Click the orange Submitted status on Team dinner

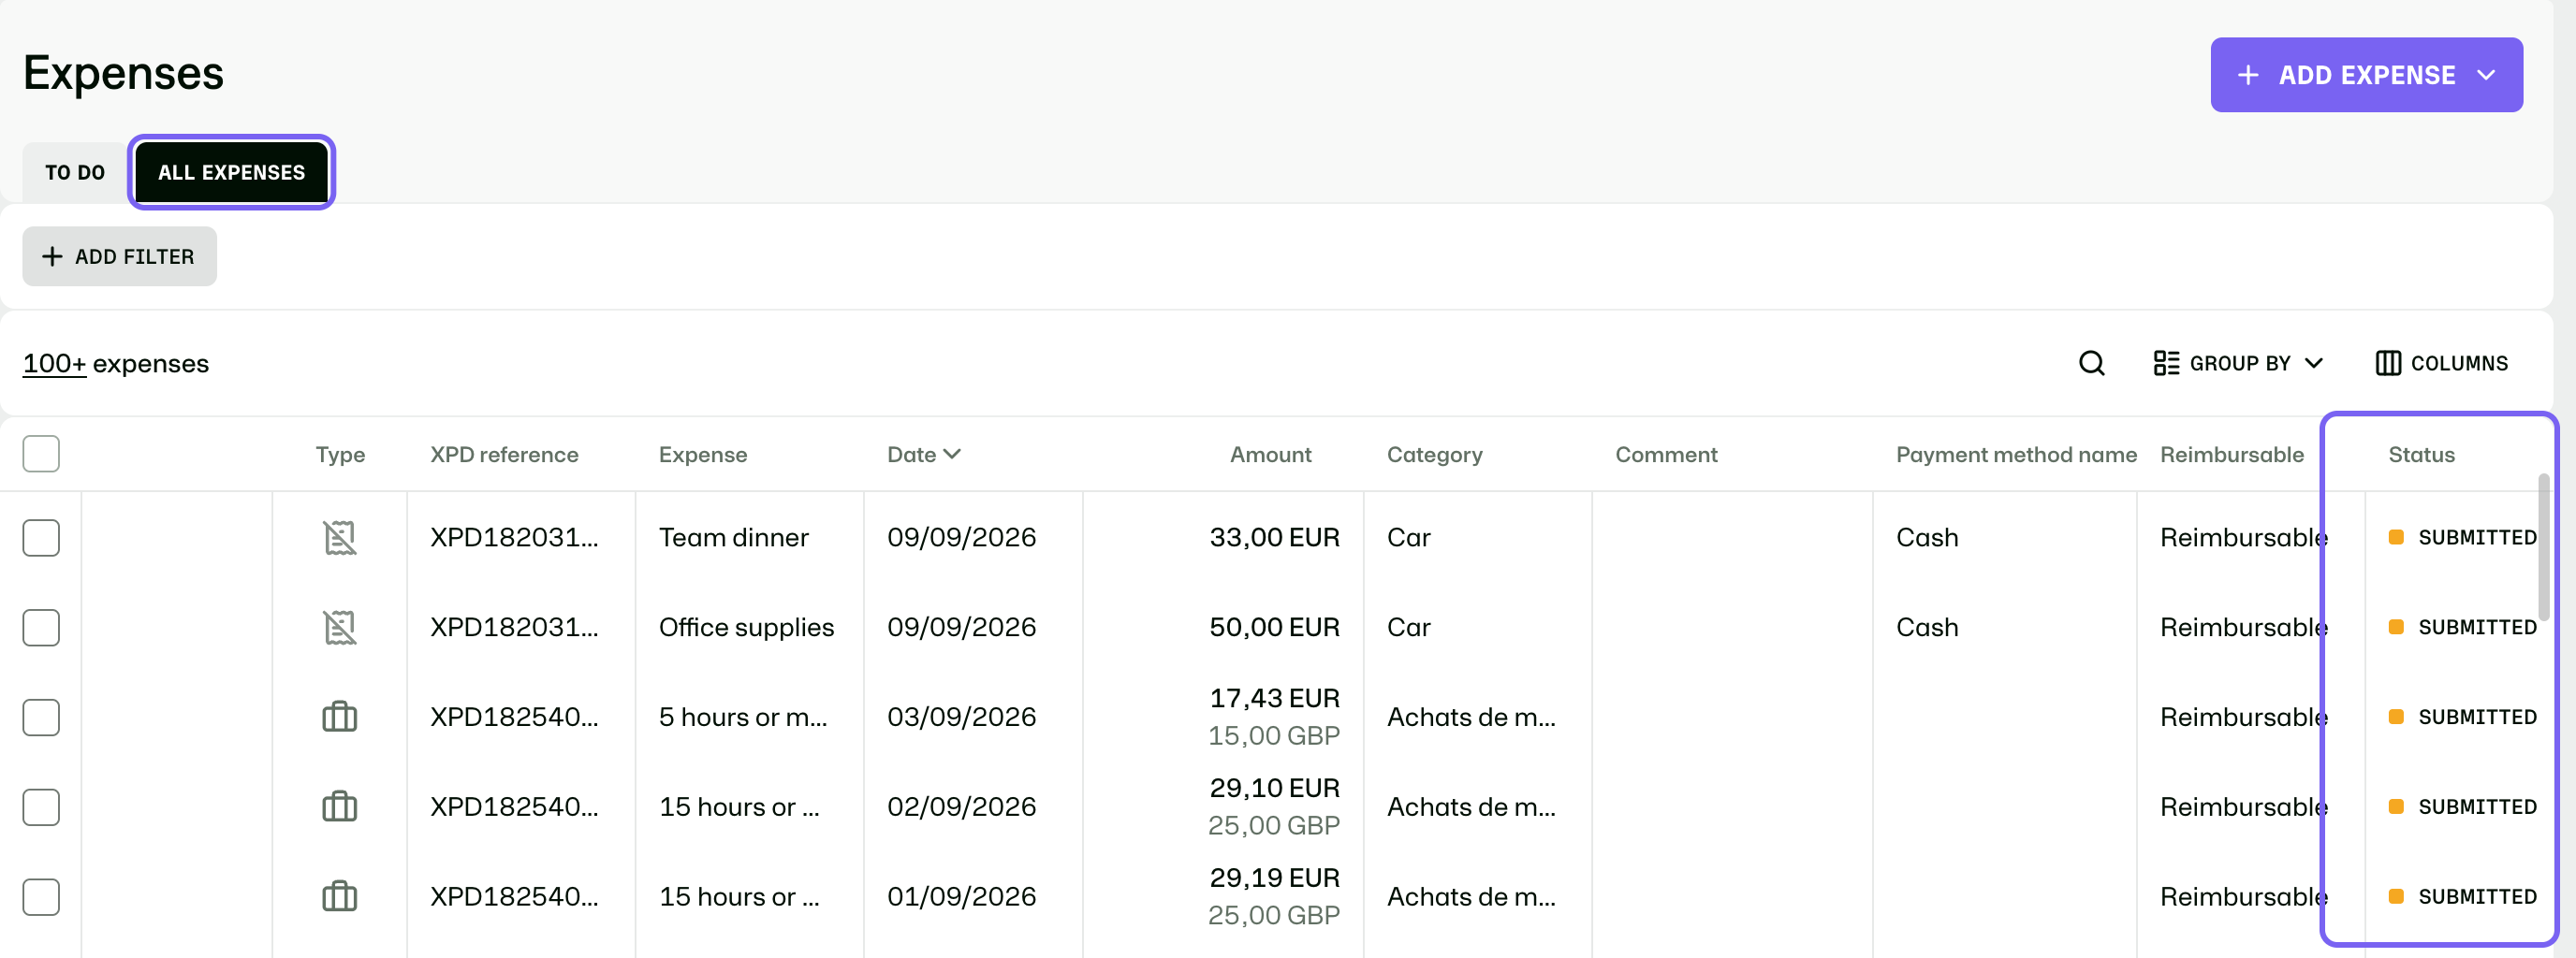(x=2466, y=537)
